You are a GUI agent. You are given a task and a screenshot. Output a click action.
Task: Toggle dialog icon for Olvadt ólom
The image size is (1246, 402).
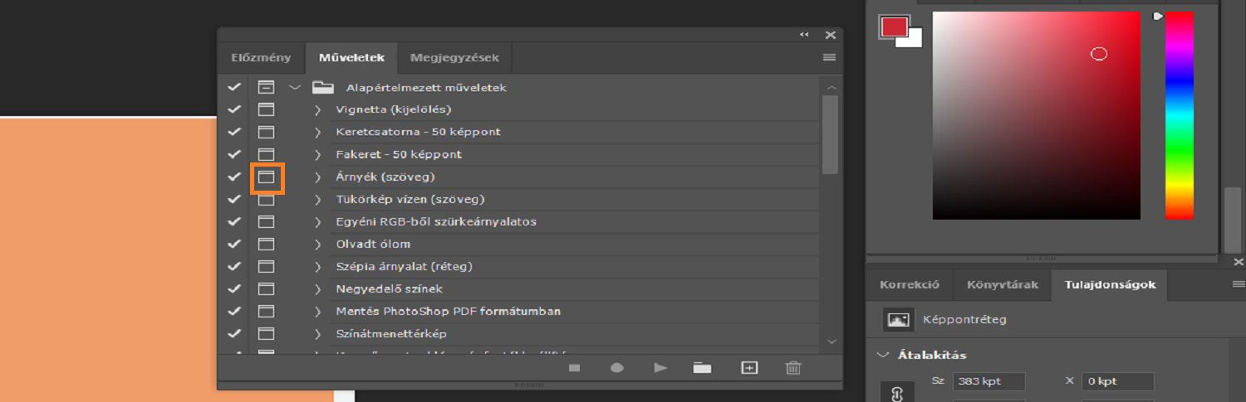pyautogui.click(x=266, y=244)
